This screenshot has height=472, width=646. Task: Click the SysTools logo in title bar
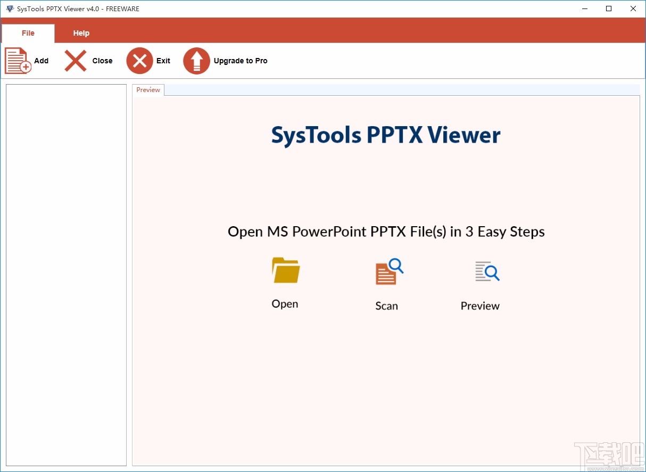click(9, 9)
